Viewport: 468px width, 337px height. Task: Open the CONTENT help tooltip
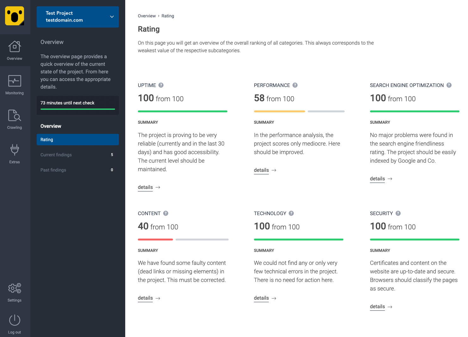(x=166, y=213)
